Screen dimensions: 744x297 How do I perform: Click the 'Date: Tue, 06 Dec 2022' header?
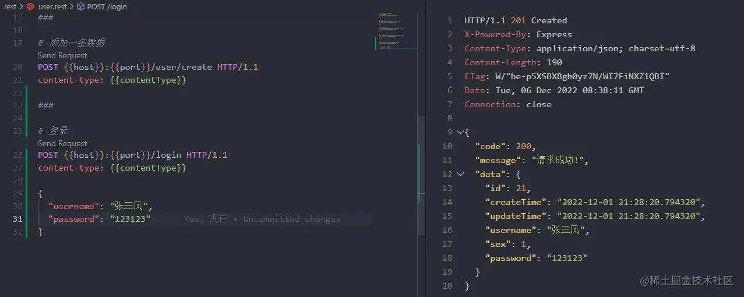click(554, 90)
